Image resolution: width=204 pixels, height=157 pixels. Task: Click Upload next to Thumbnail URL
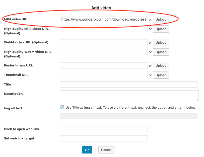point(161,75)
